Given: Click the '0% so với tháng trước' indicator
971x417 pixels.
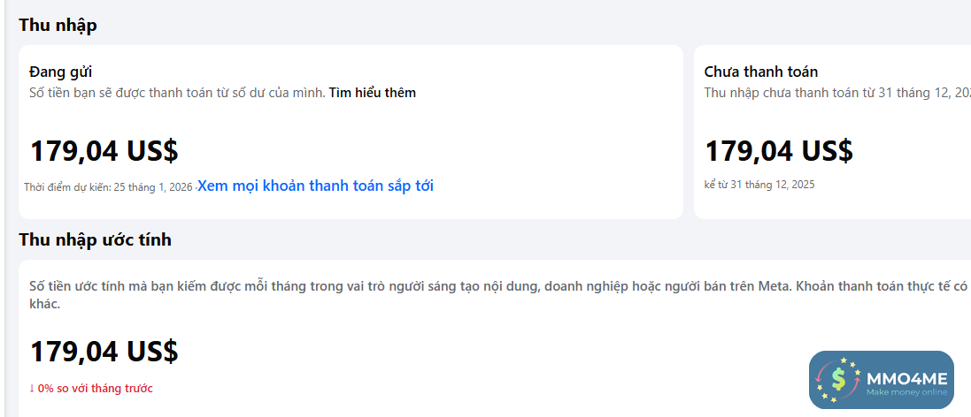Looking at the screenshot, I should coord(90,389).
